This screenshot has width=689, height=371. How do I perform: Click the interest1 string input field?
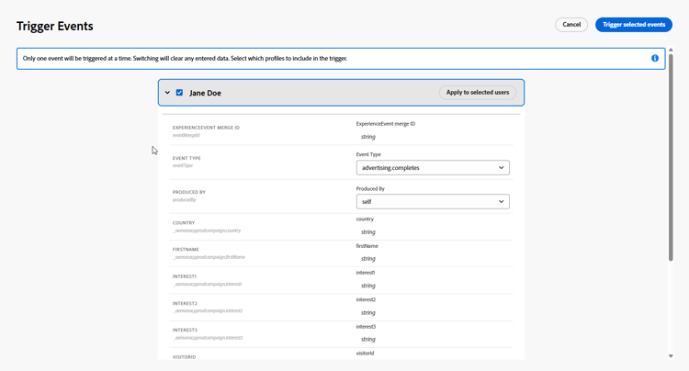coord(433,286)
